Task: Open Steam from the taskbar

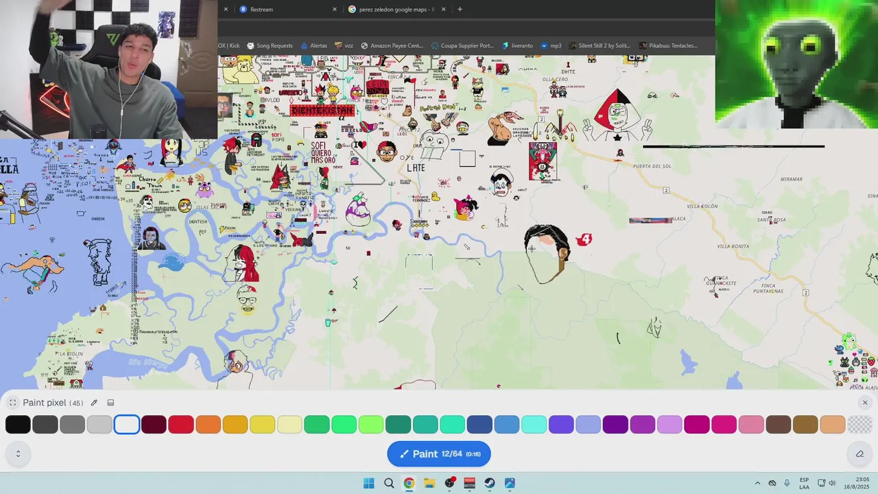Action: (x=490, y=483)
